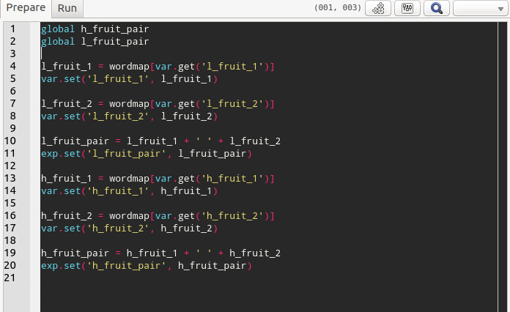Click line 'var.set('l_fruit_2', l_fruit_2)'

coord(129,116)
